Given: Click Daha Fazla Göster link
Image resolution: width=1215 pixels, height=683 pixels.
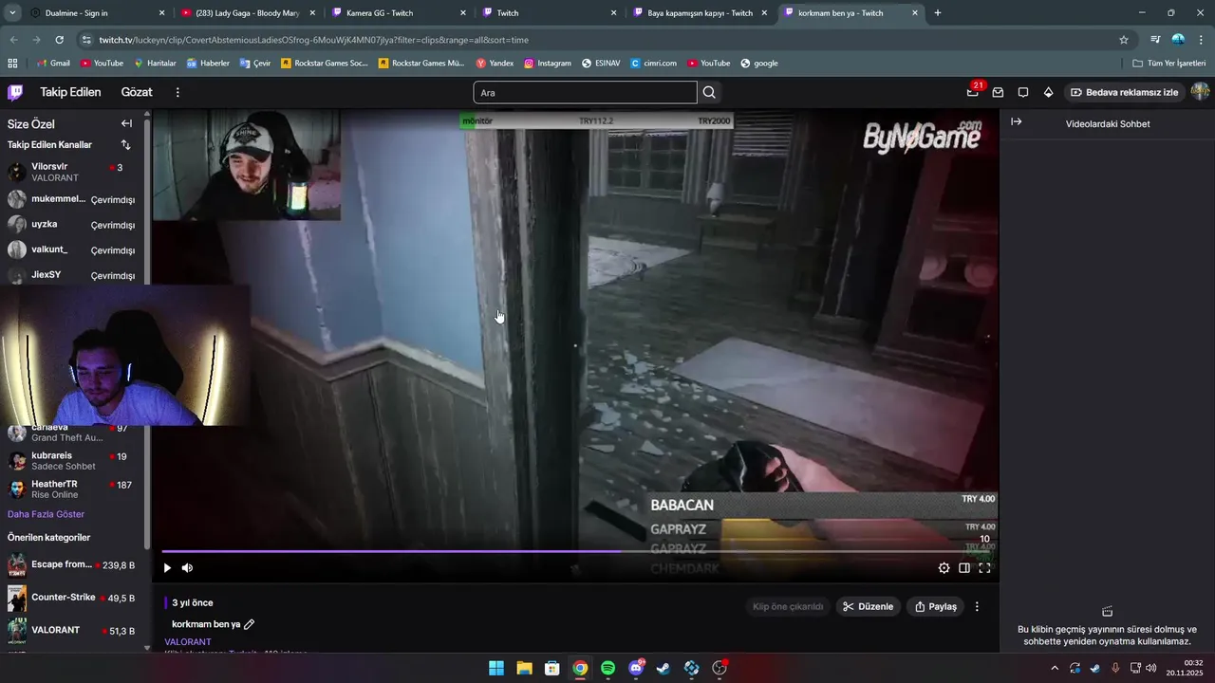Looking at the screenshot, I should (x=47, y=514).
